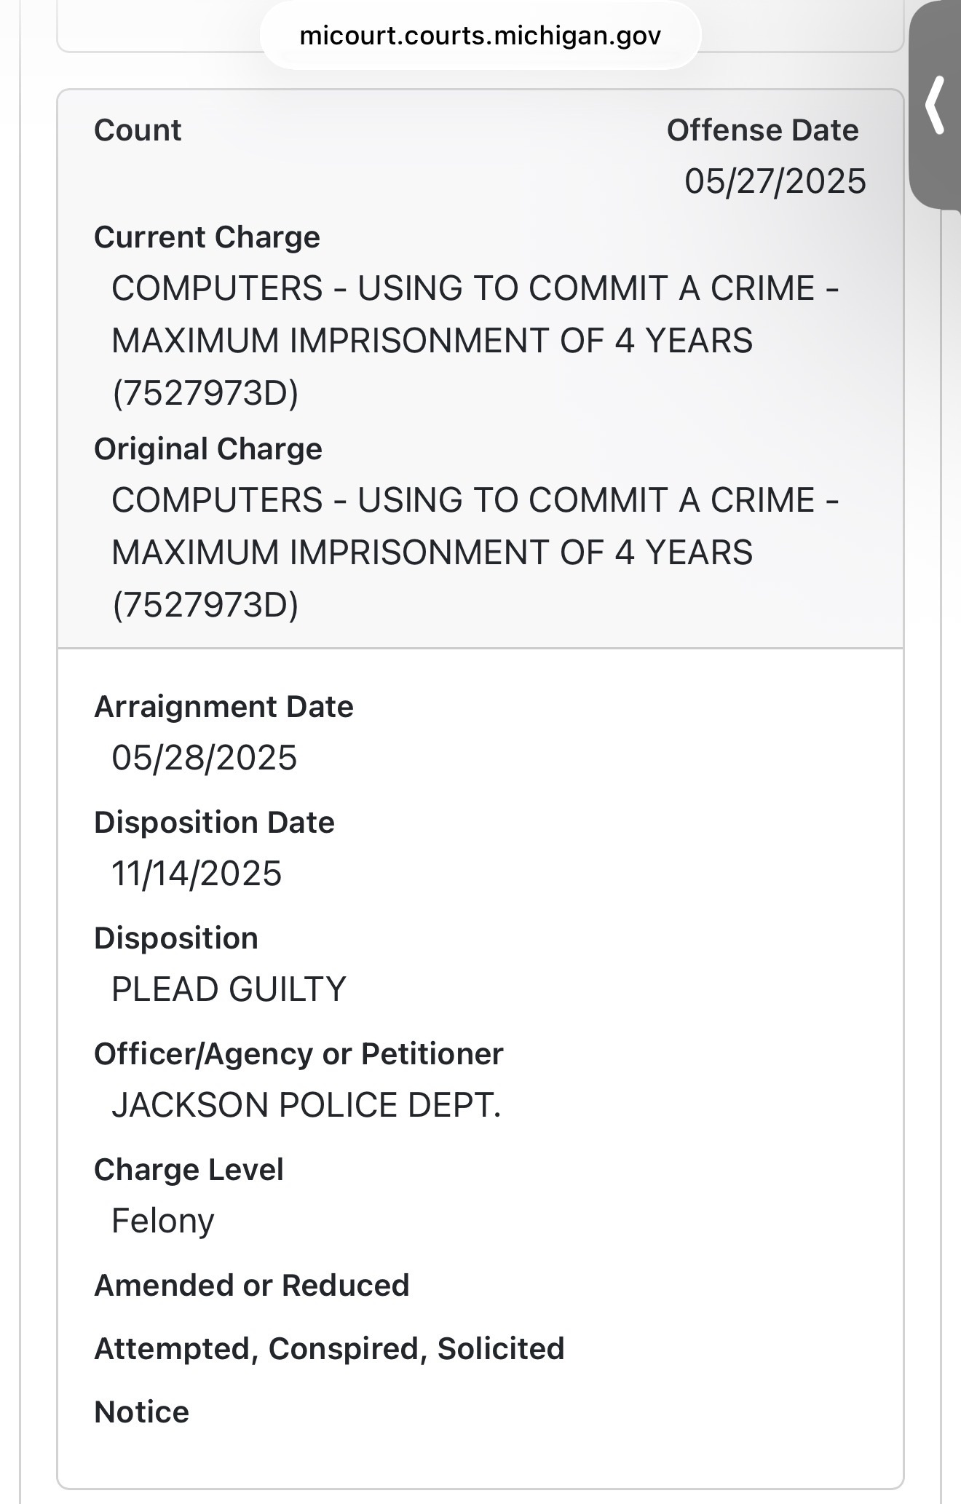The height and width of the screenshot is (1504, 961).
Task: Click the Notice label
Action: 141,1412
